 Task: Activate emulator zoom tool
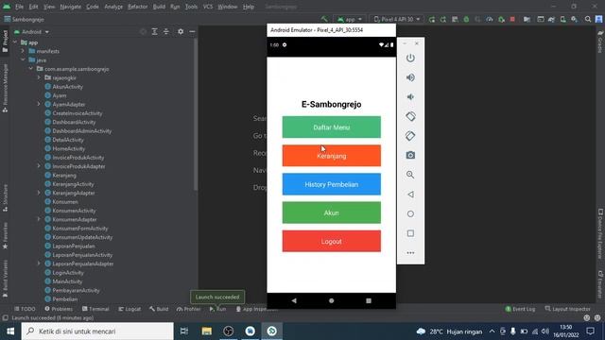pyautogui.click(x=410, y=175)
